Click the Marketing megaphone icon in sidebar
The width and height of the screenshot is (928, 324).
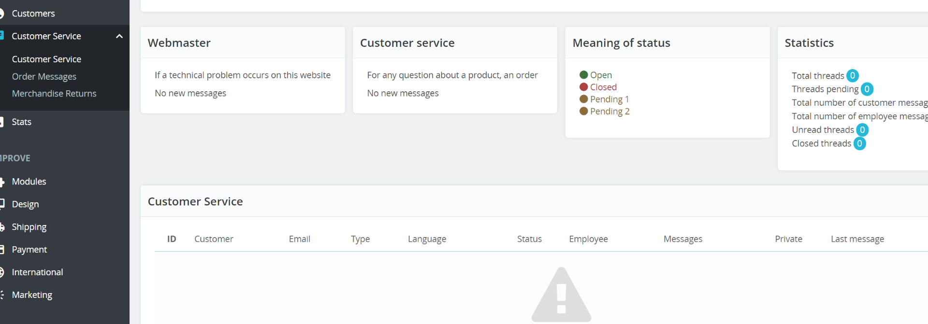pyautogui.click(x=2, y=295)
